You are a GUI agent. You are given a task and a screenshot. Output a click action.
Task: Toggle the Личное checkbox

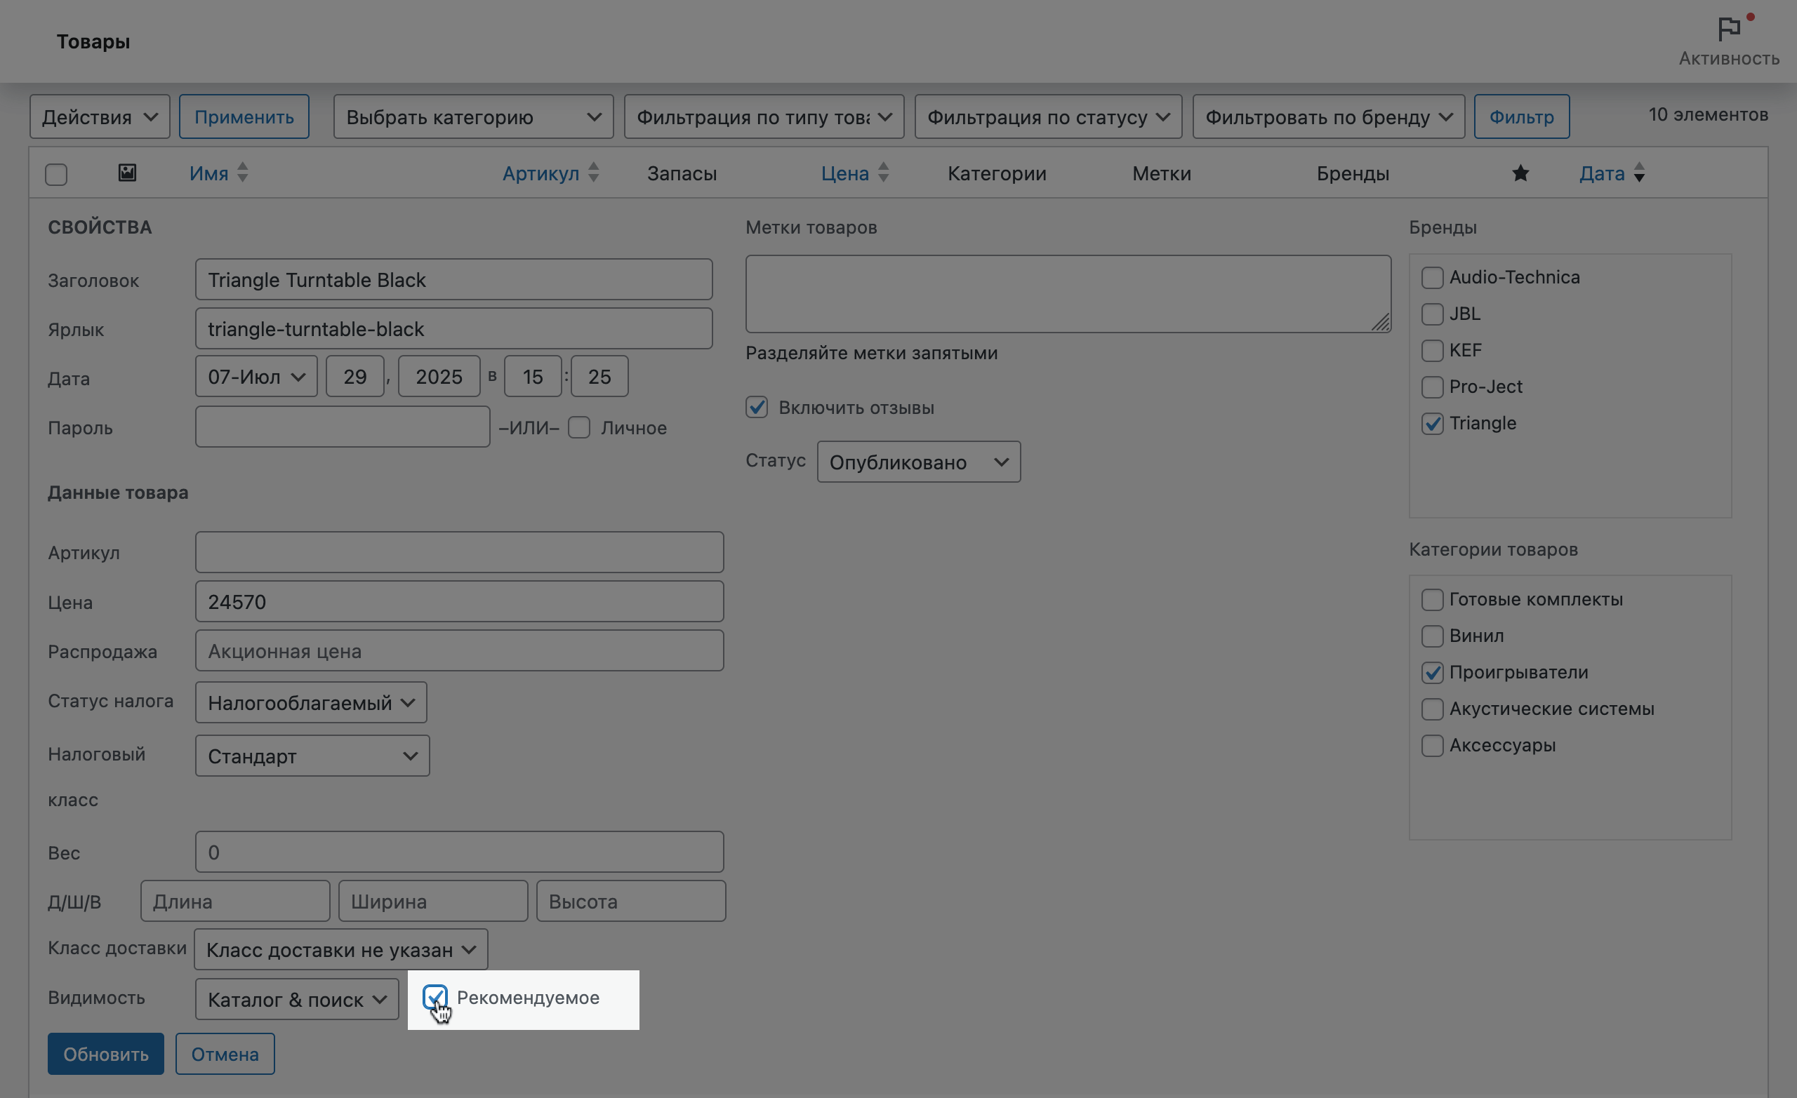tap(579, 428)
